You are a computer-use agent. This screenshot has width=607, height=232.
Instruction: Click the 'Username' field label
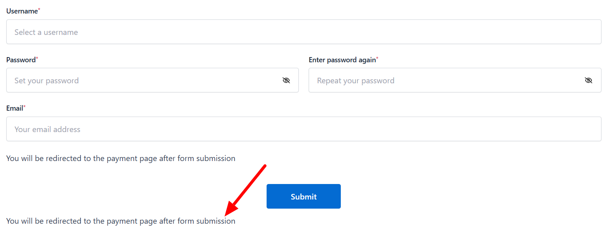coord(22,11)
